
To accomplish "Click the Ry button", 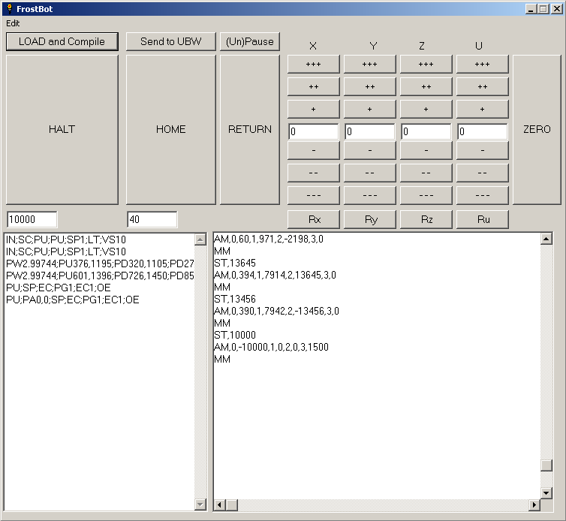I will (369, 219).
